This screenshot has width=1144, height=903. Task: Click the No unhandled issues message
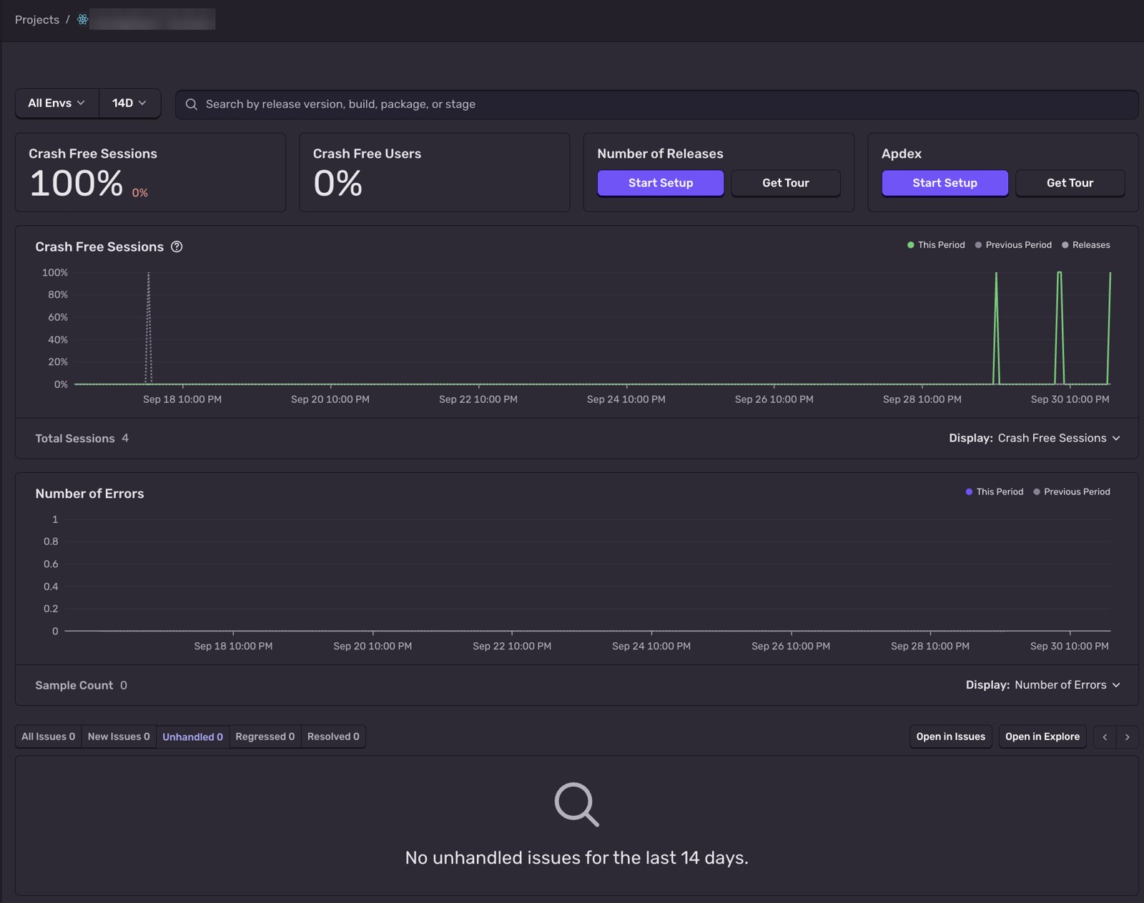[577, 857]
